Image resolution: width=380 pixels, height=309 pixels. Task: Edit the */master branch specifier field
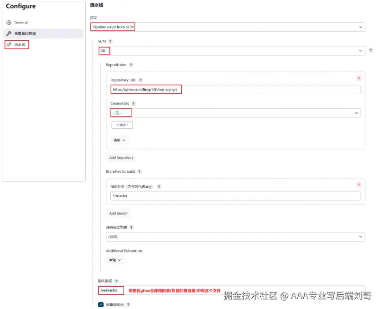point(235,196)
